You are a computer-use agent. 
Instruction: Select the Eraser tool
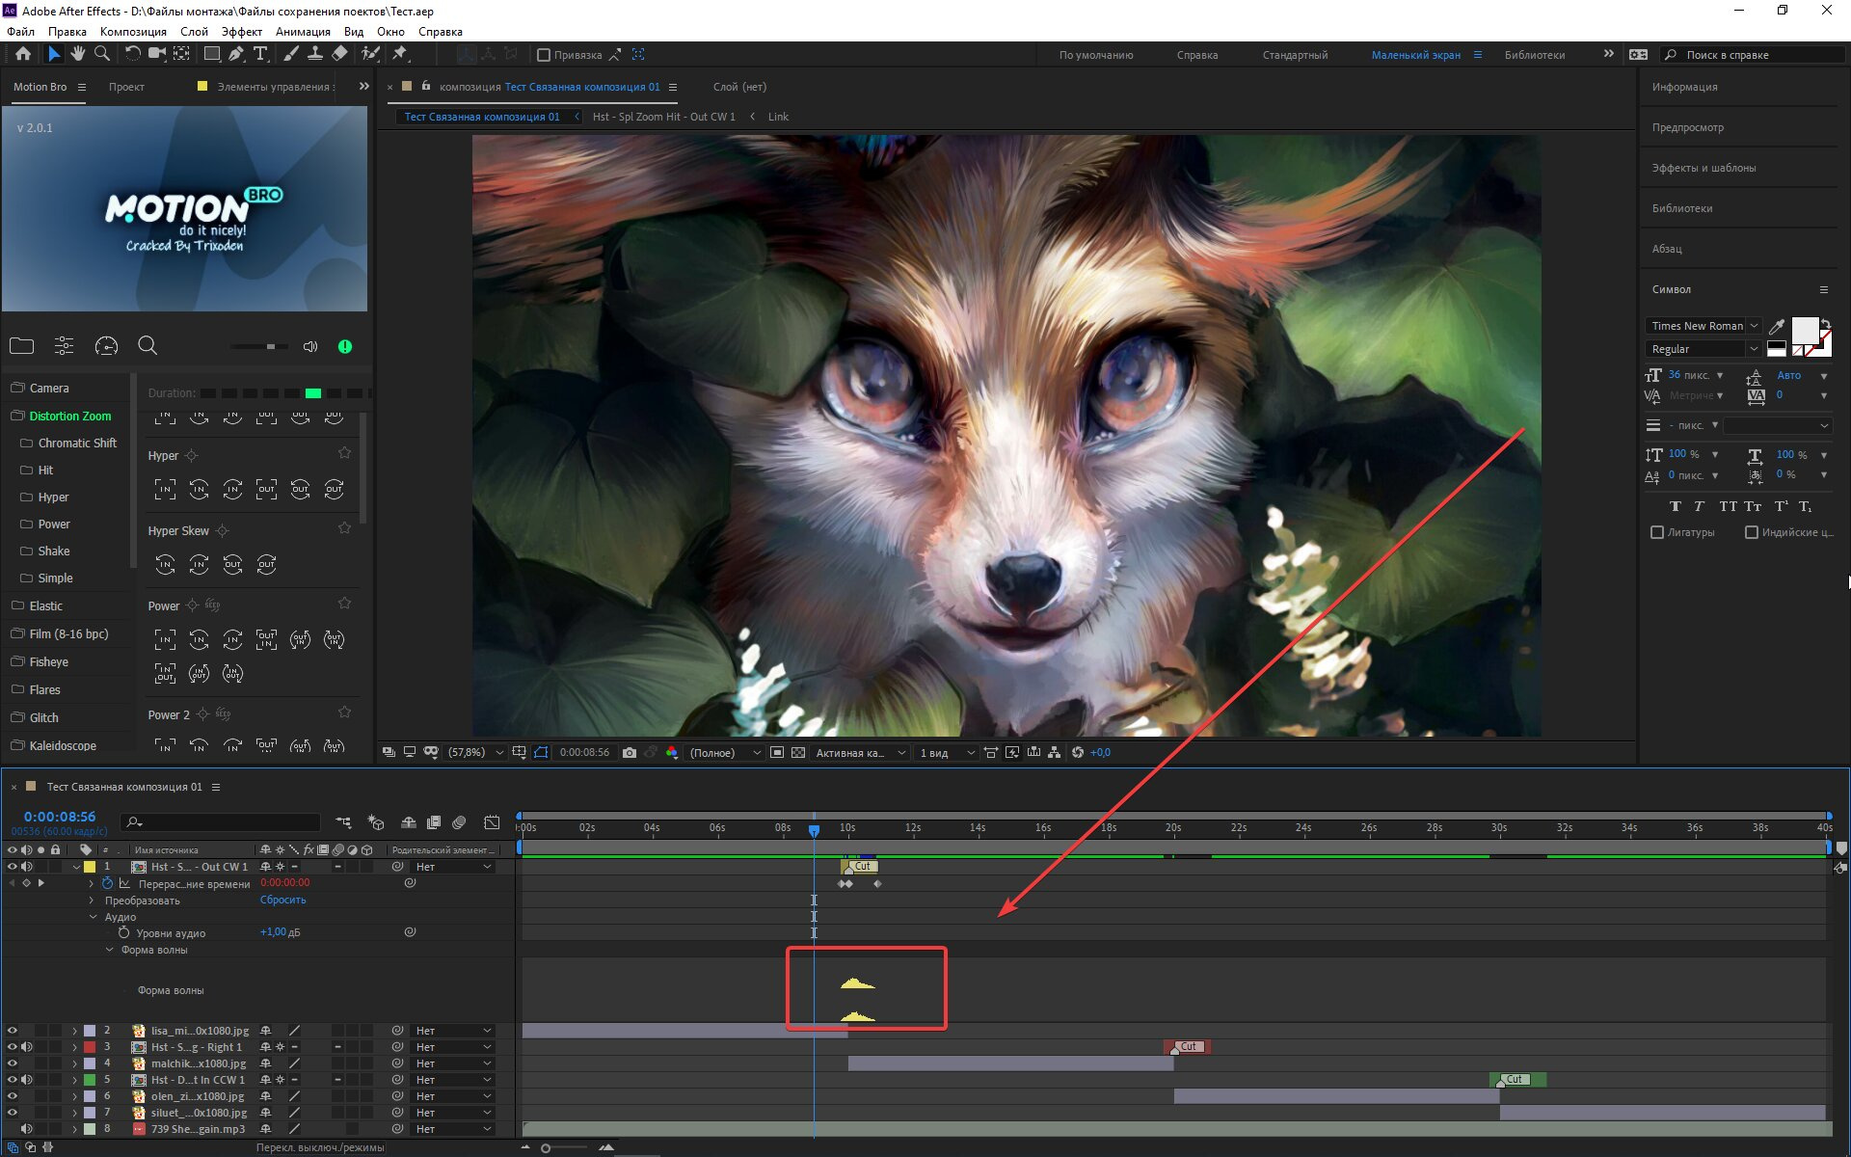[x=339, y=54]
